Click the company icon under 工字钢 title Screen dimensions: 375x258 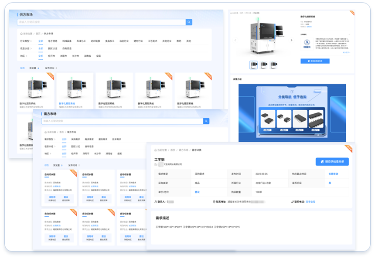(x=156, y=164)
